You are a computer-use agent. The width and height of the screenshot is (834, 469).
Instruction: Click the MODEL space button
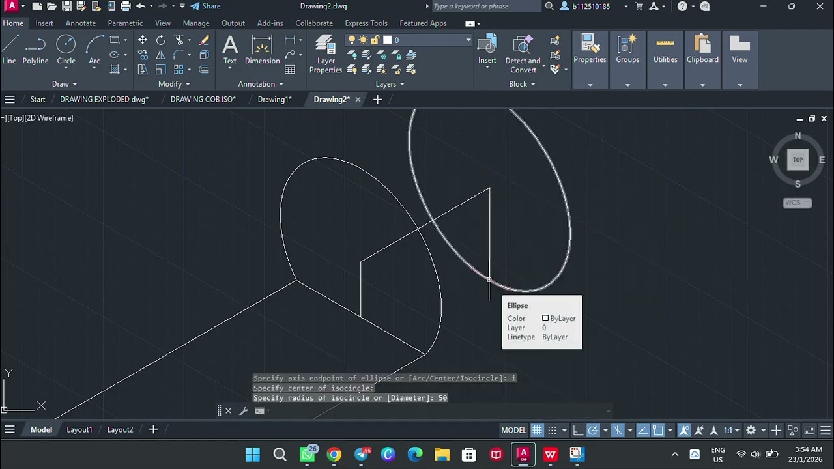[513, 430]
